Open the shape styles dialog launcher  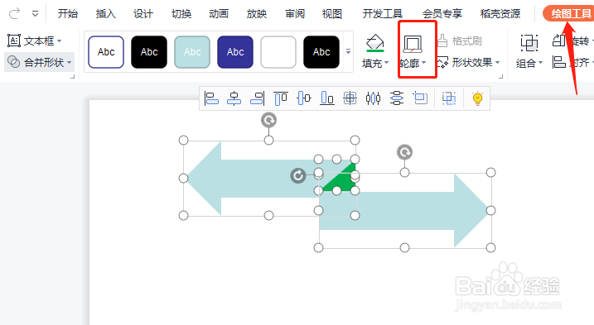point(501,77)
